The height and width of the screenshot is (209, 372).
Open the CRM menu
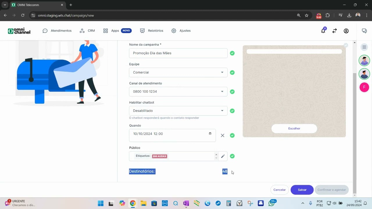click(x=87, y=31)
